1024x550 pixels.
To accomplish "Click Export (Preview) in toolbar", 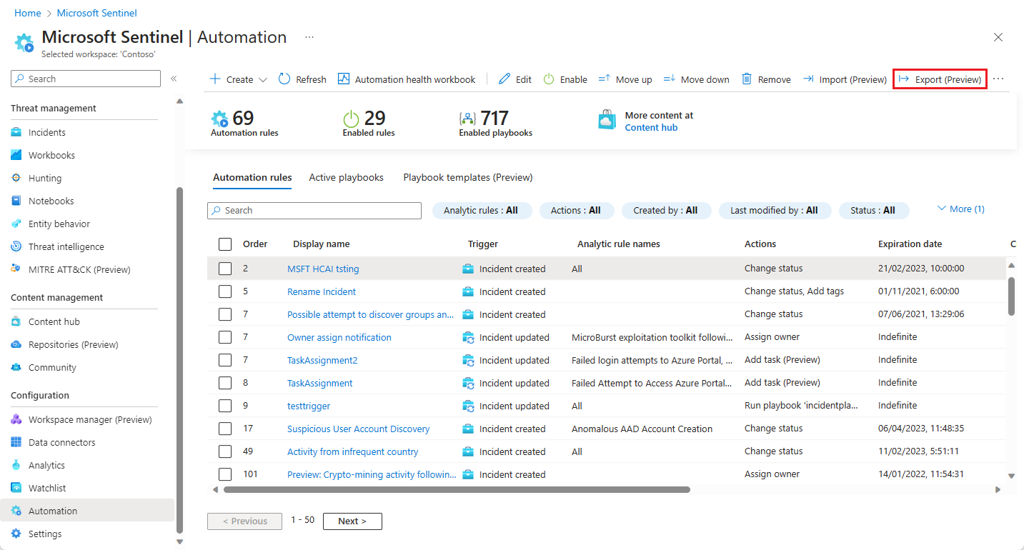I will (x=940, y=79).
